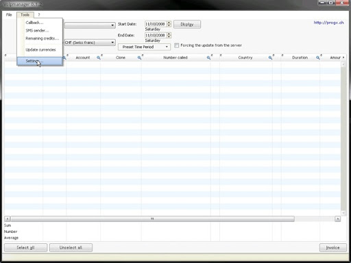Click the search icon beside Duration column
Screen dimensions: 351x263
317,58
